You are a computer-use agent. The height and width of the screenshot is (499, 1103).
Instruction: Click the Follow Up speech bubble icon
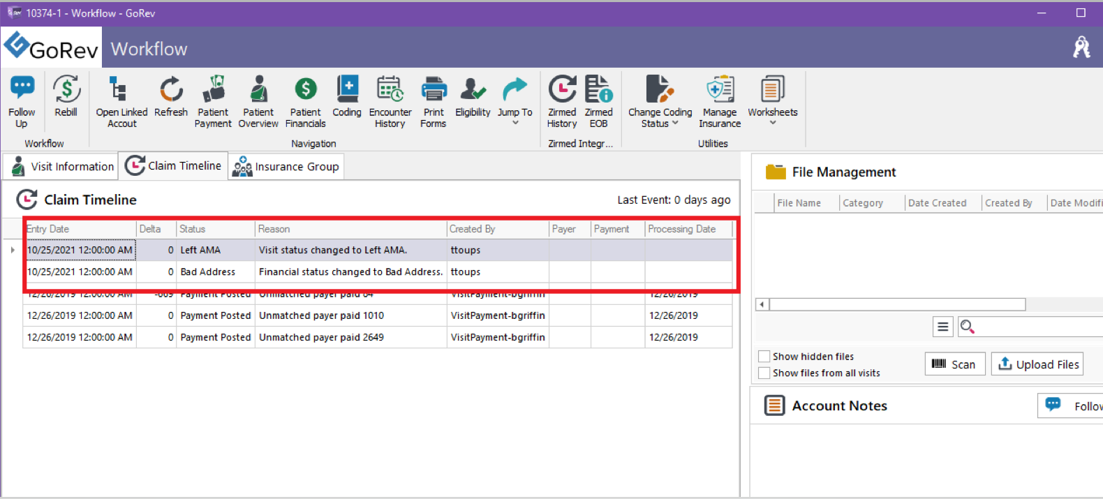tap(22, 89)
